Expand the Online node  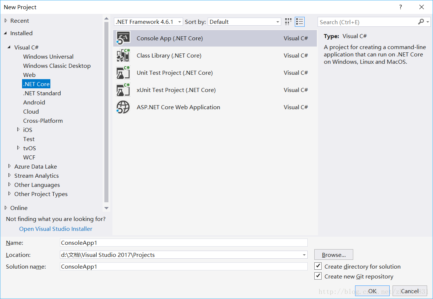6,208
